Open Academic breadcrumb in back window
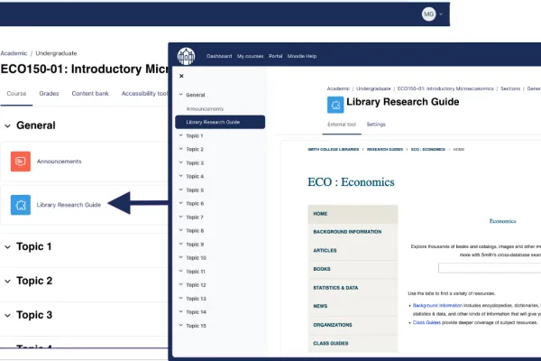This screenshot has height=361, width=541. coord(14,53)
